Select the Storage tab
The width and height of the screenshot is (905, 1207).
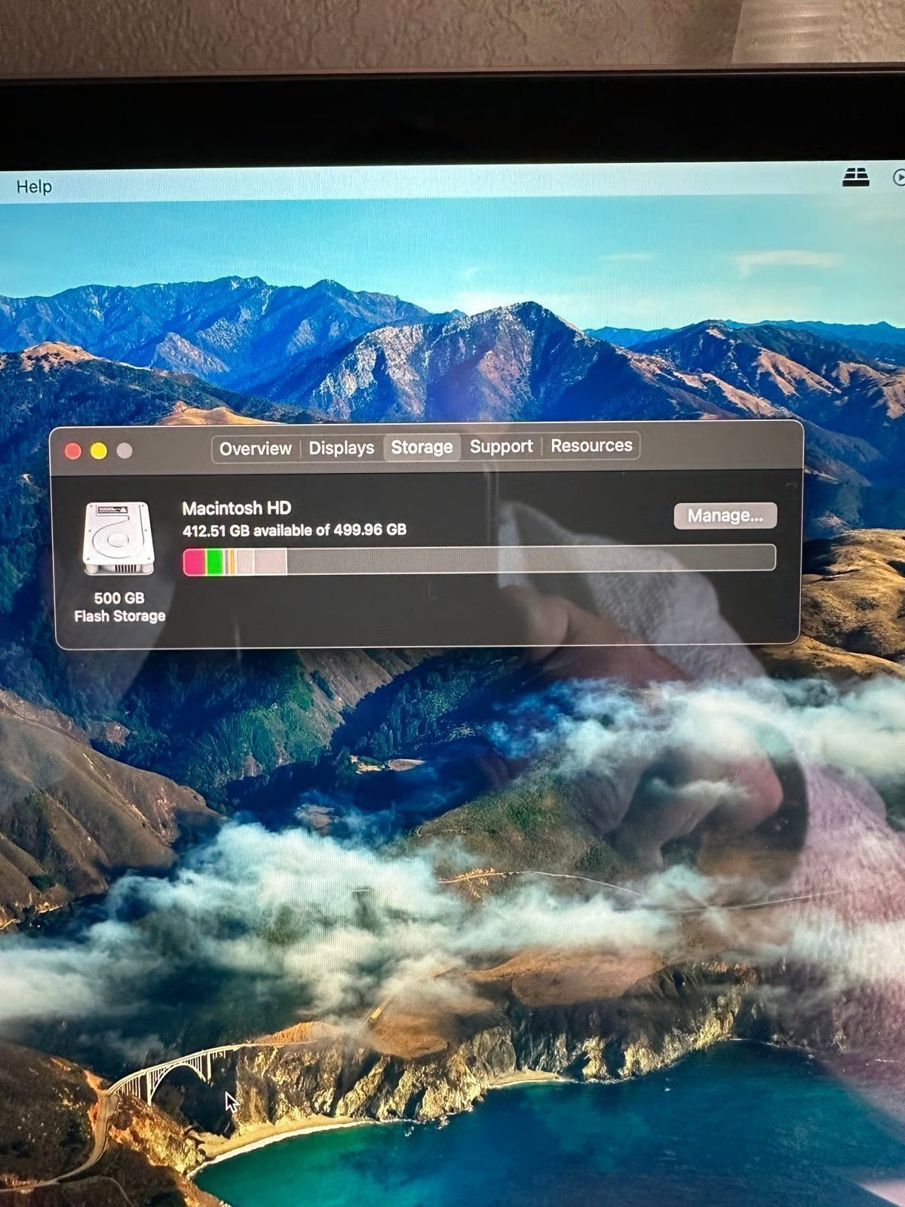click(x=422, y=447)
